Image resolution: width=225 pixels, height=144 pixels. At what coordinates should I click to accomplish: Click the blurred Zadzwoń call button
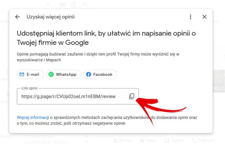(x=203, y=140)
